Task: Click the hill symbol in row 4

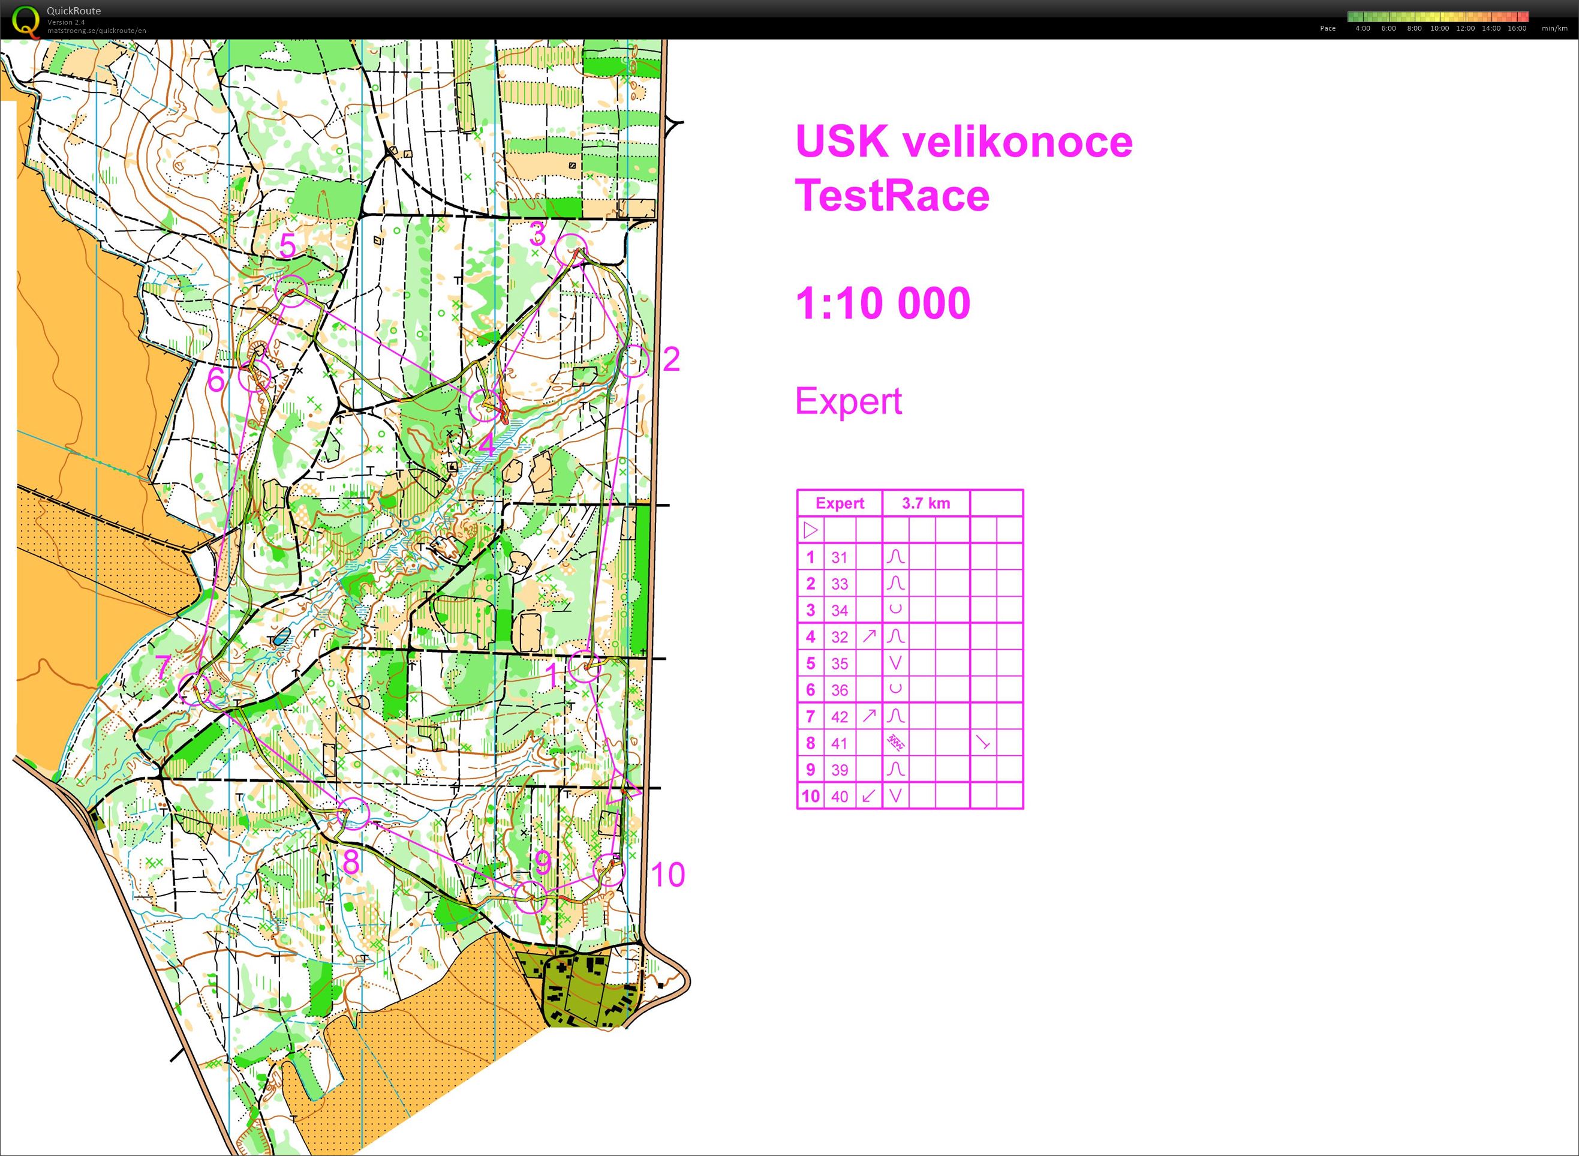Action: click(x=895, y=636)
